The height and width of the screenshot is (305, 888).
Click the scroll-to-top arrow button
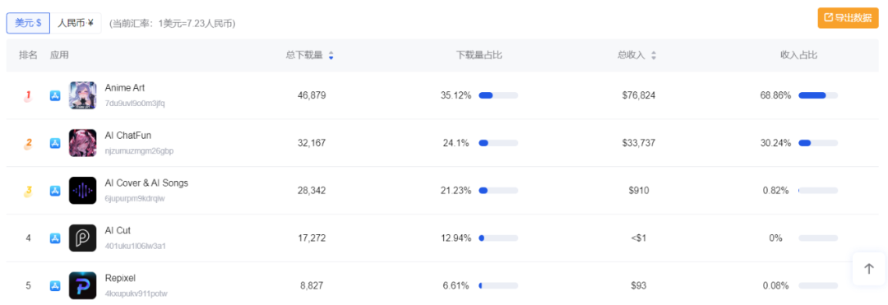(x=869, y=269)
